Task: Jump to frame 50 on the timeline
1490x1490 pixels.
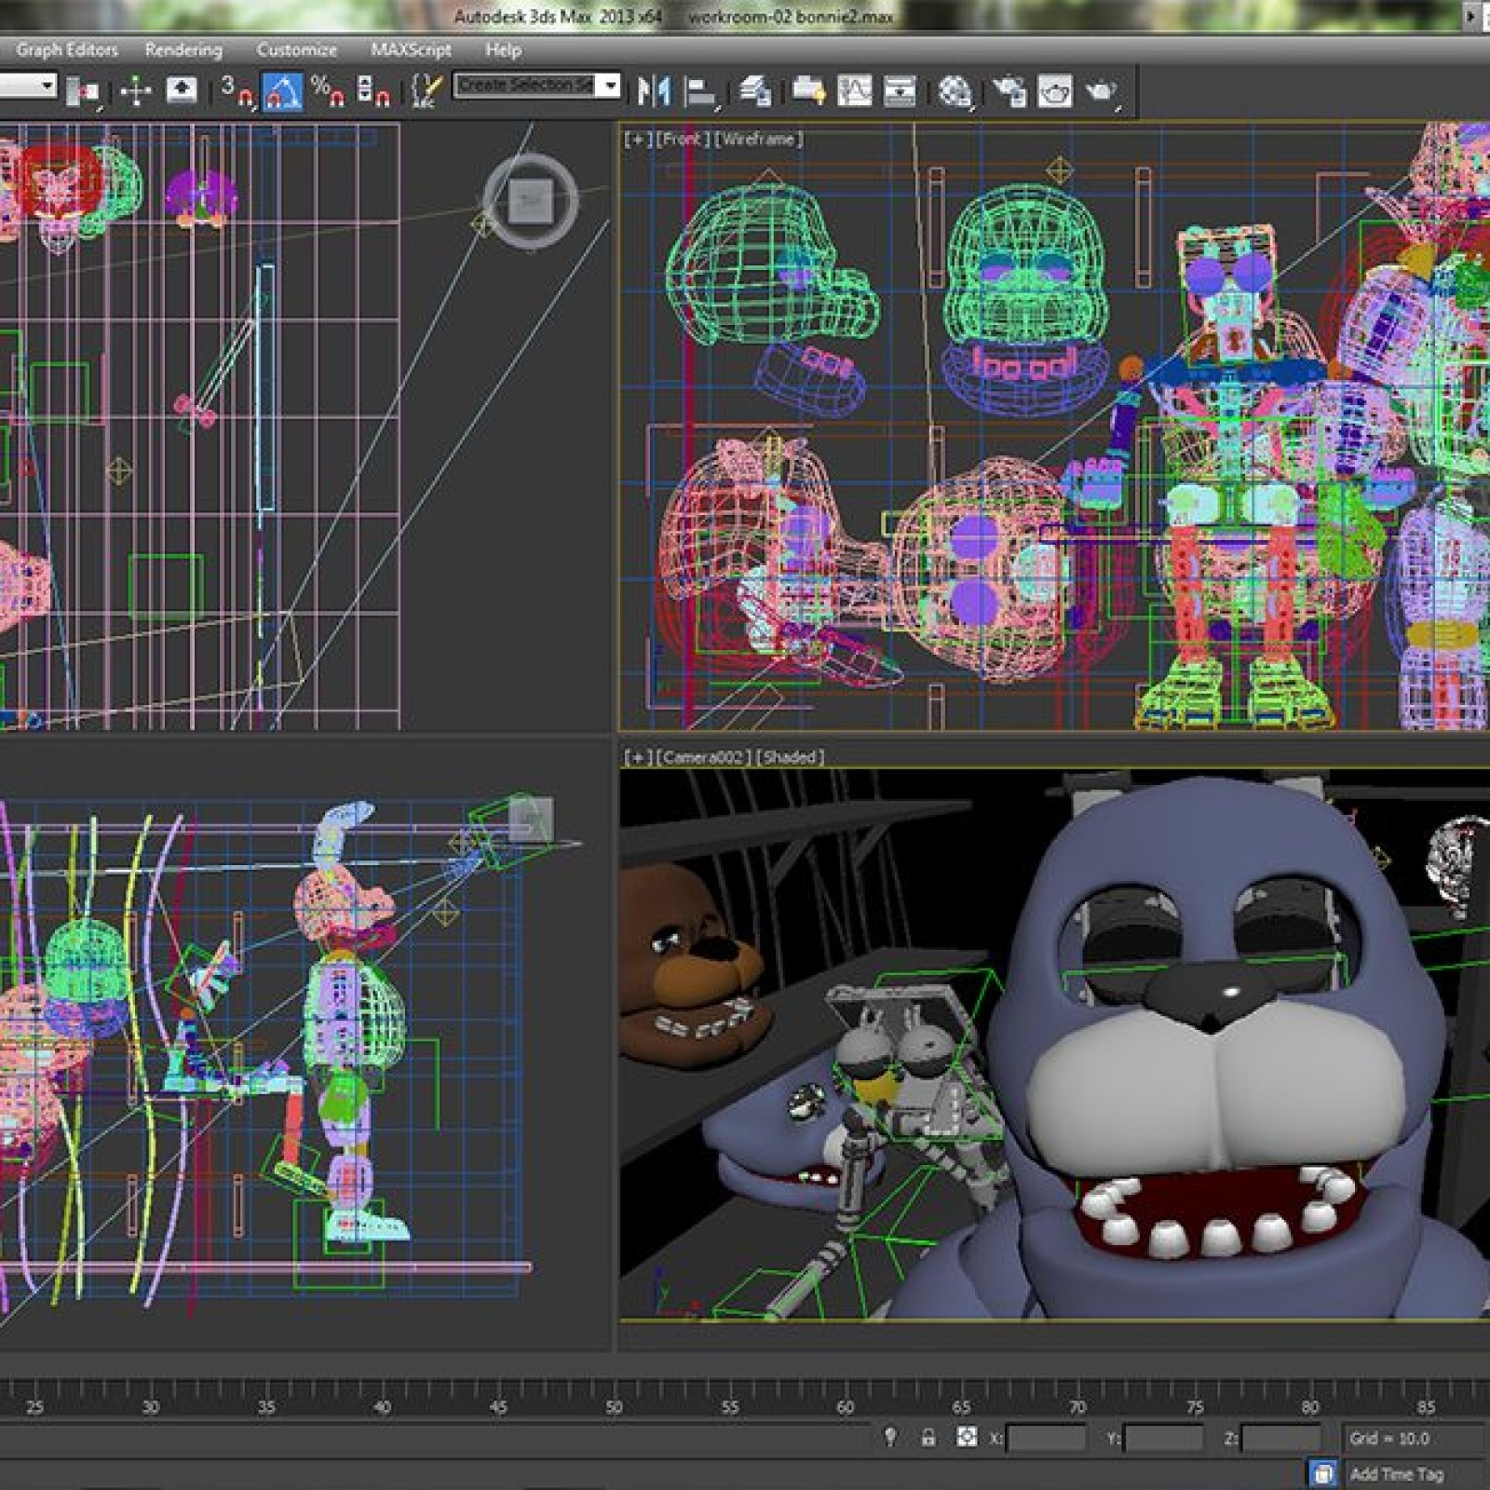Action: (614, 1406)
